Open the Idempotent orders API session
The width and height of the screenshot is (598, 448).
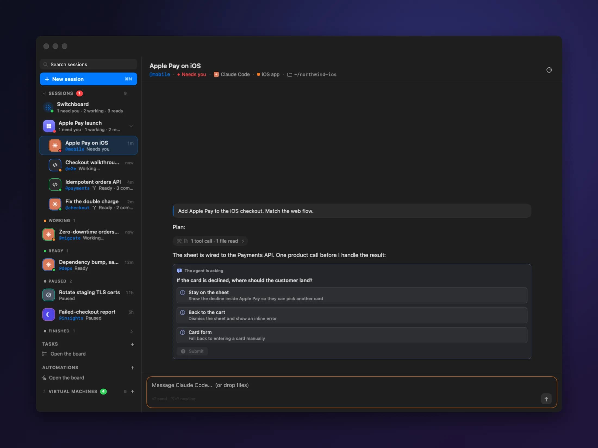pyautogui.click(x=88, y=185)
